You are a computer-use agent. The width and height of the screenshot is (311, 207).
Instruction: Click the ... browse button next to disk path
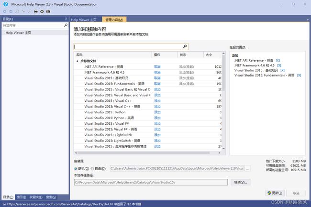(247, 169)
